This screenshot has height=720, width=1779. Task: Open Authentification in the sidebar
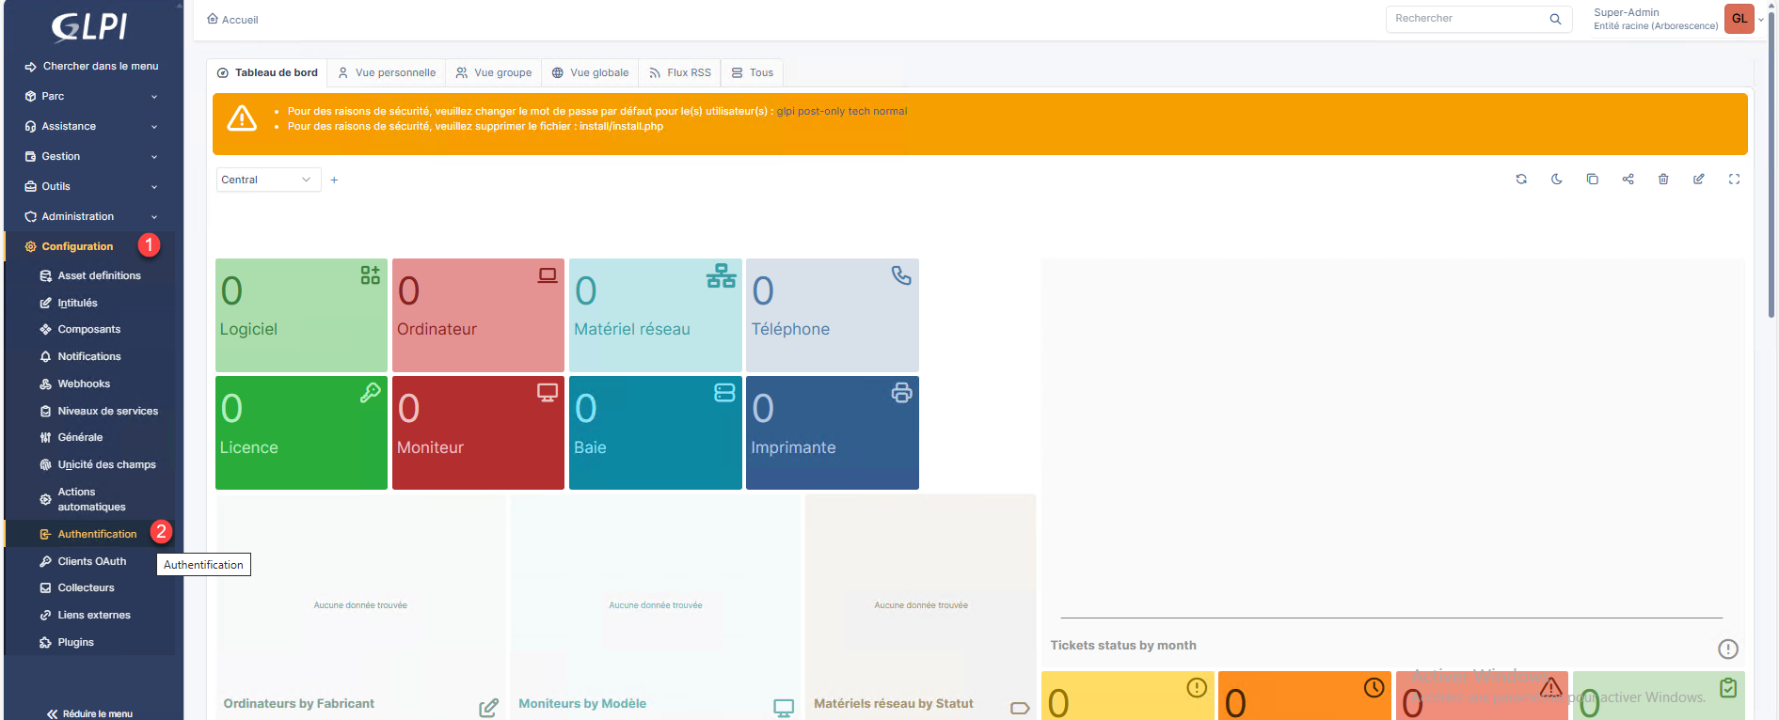[x=97, y=534]
